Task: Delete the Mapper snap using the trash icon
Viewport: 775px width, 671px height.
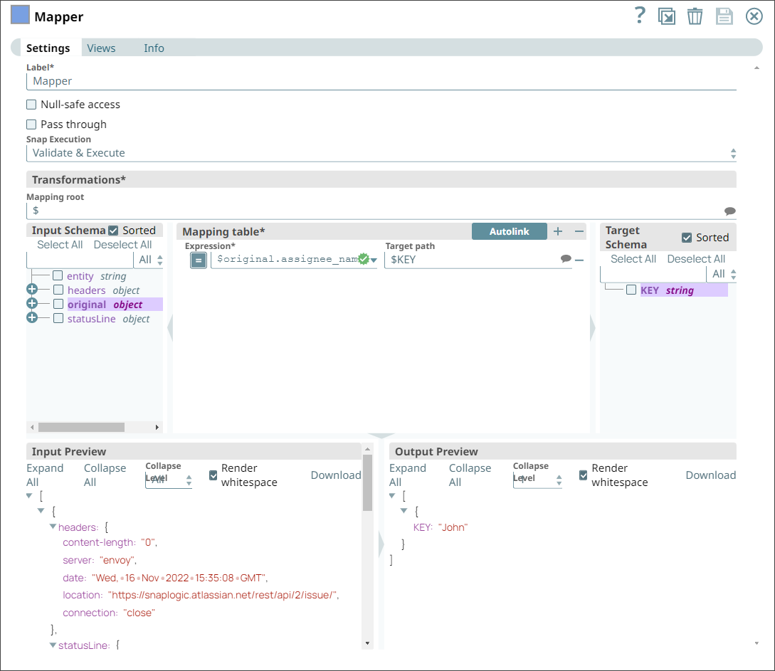Action: point(695,15)
